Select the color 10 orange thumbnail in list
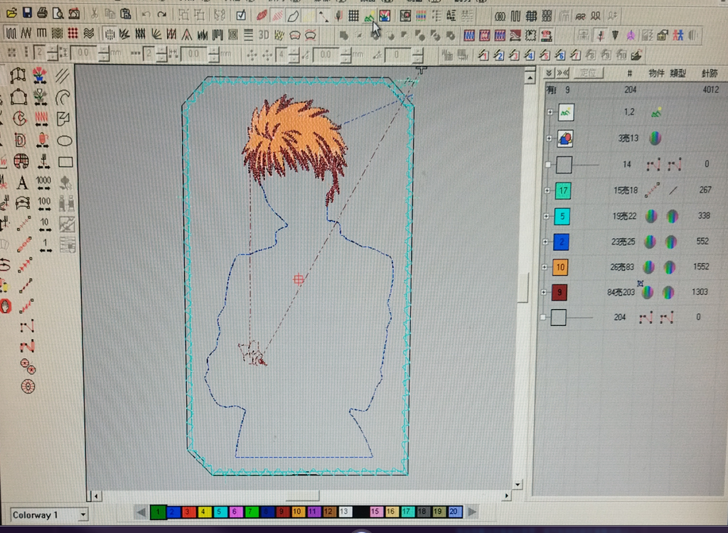The height and width of the screenshot is (533, 728). point(560,267)
